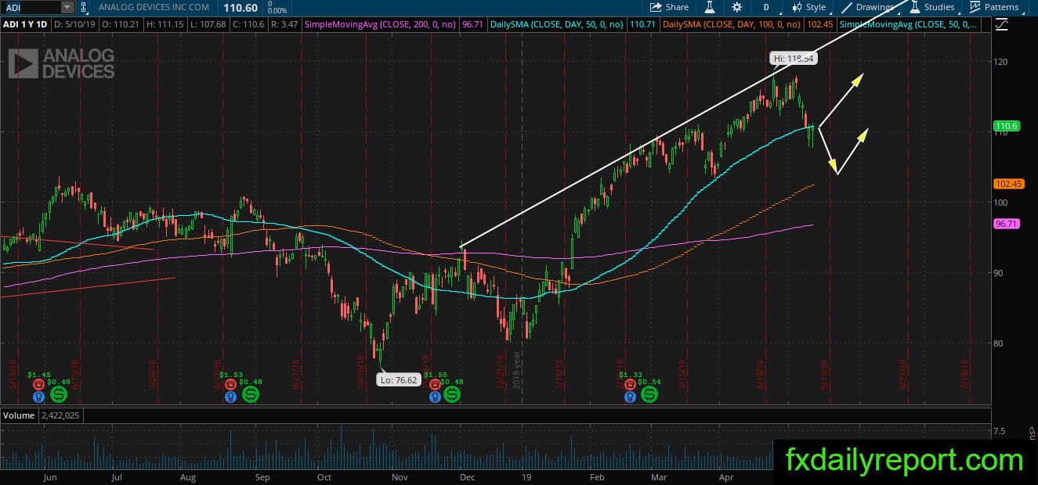
Task: Click the ADI symbol input field
Action: click(x=31, y=7)
